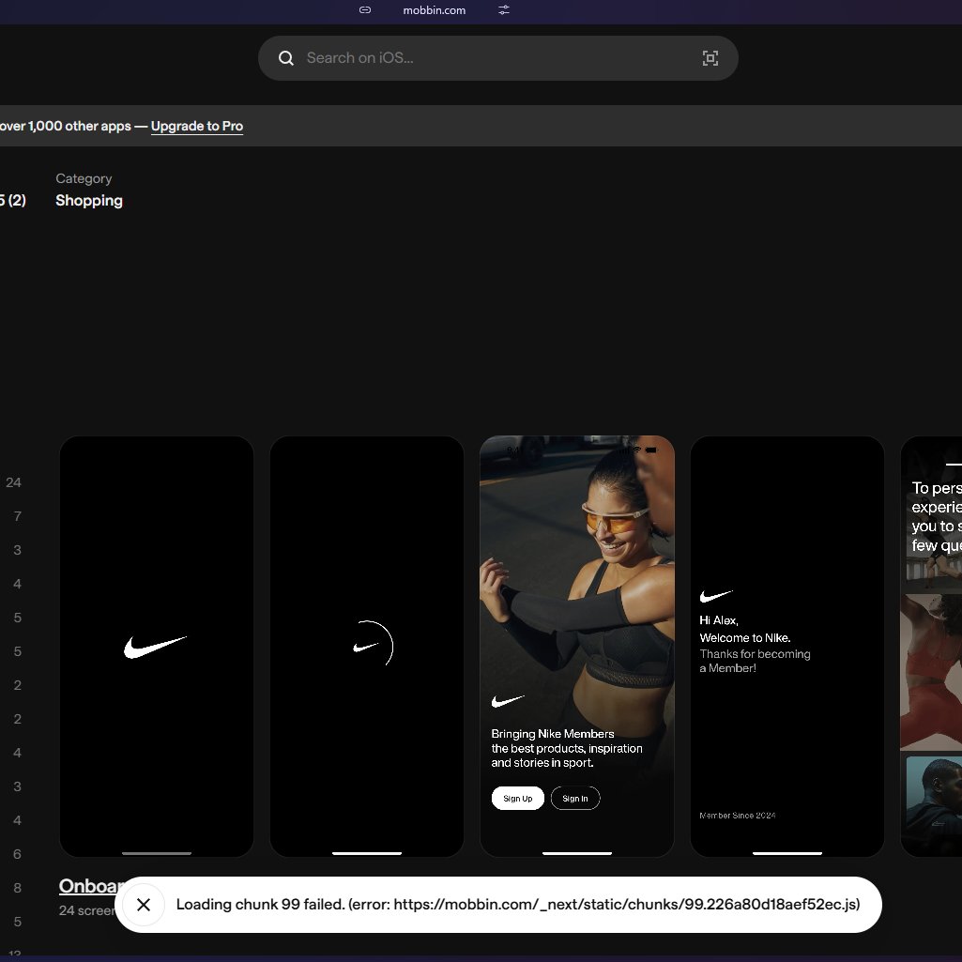962x962 pixels.
Task: Click the Loading chunk 99 failed message
Action: [518, 905]
